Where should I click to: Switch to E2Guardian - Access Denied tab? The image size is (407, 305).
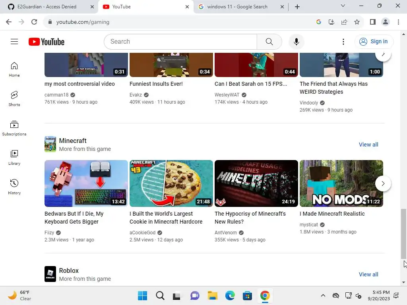coord(47,7)
